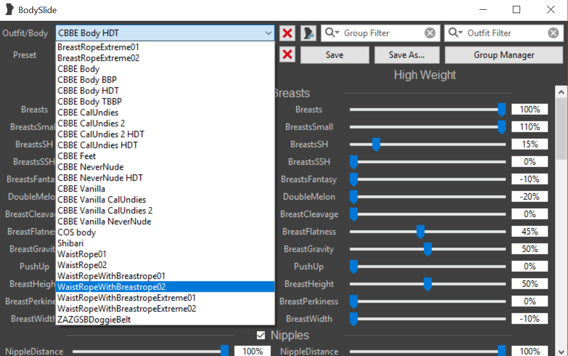Click high weight BreastGravity slider handle
The height and width of the screenshot is (356, 568).
tap(428, 249)
